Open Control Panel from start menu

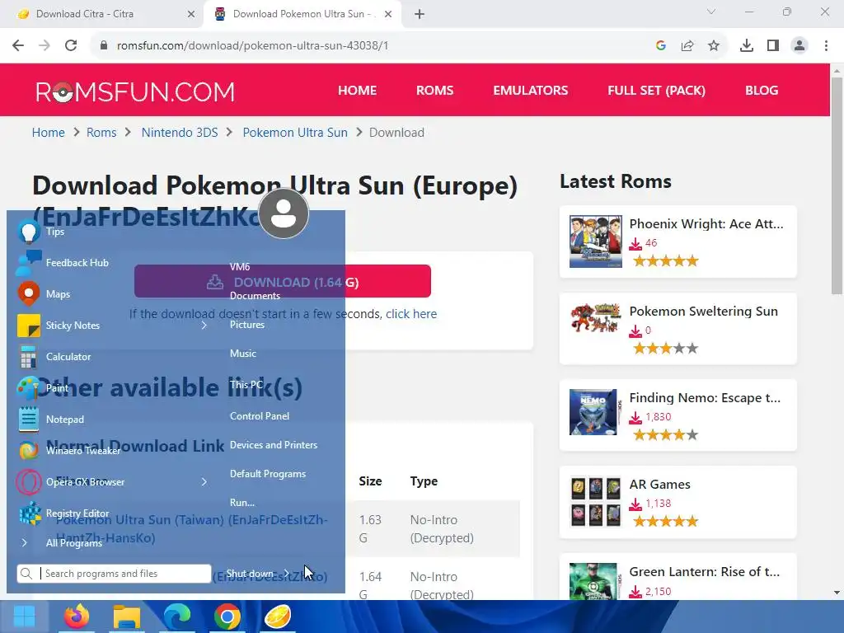[260, 416]
